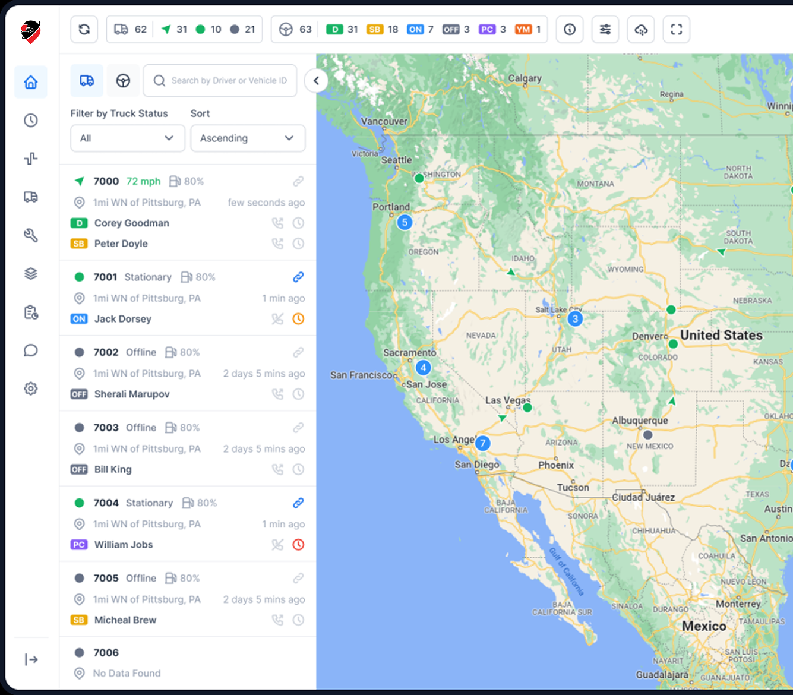Enter fullscreen using the expand icon

tap(677, 29)
